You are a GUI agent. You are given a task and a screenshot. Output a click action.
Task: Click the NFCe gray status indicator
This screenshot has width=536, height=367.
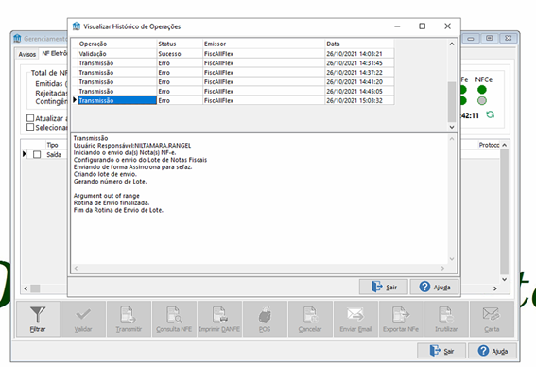click(482, 100)
